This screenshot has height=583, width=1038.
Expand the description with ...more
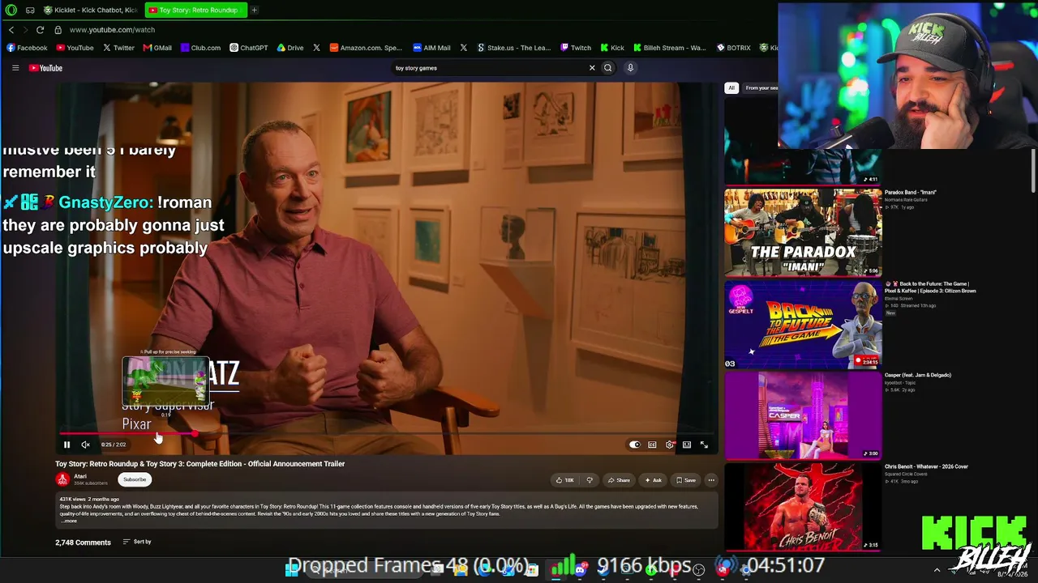click(x=69, y=521)
